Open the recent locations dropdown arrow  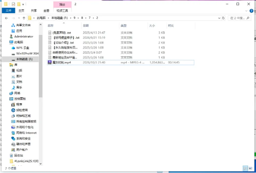[19, 18]
